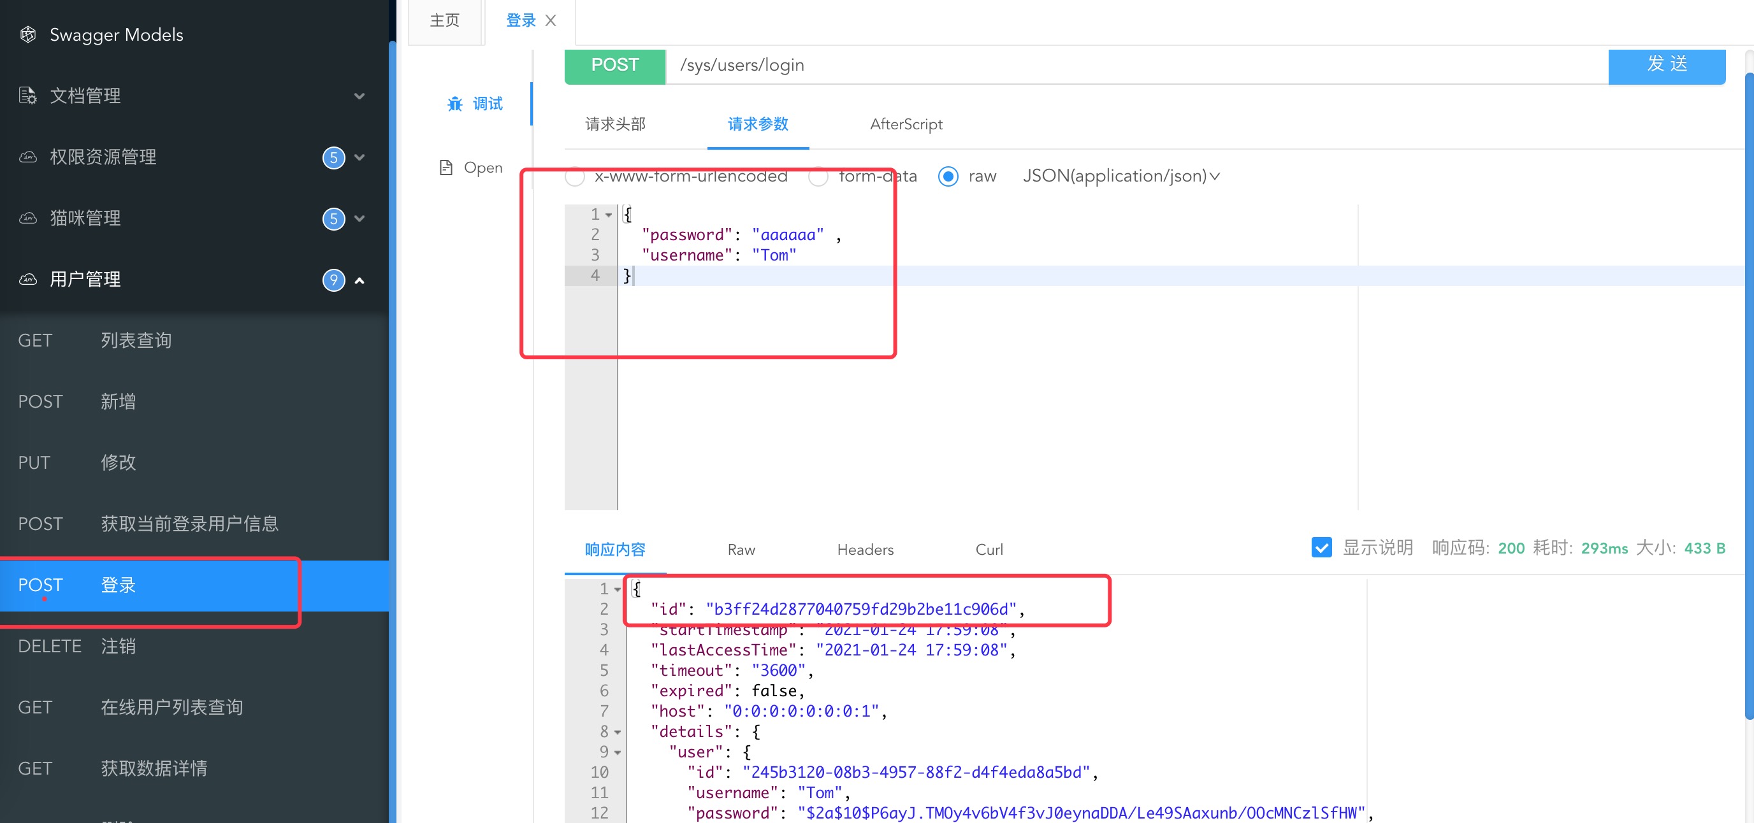Expand the 文档管理 menu chevron

pyautogui.click(x=359, y=96)
